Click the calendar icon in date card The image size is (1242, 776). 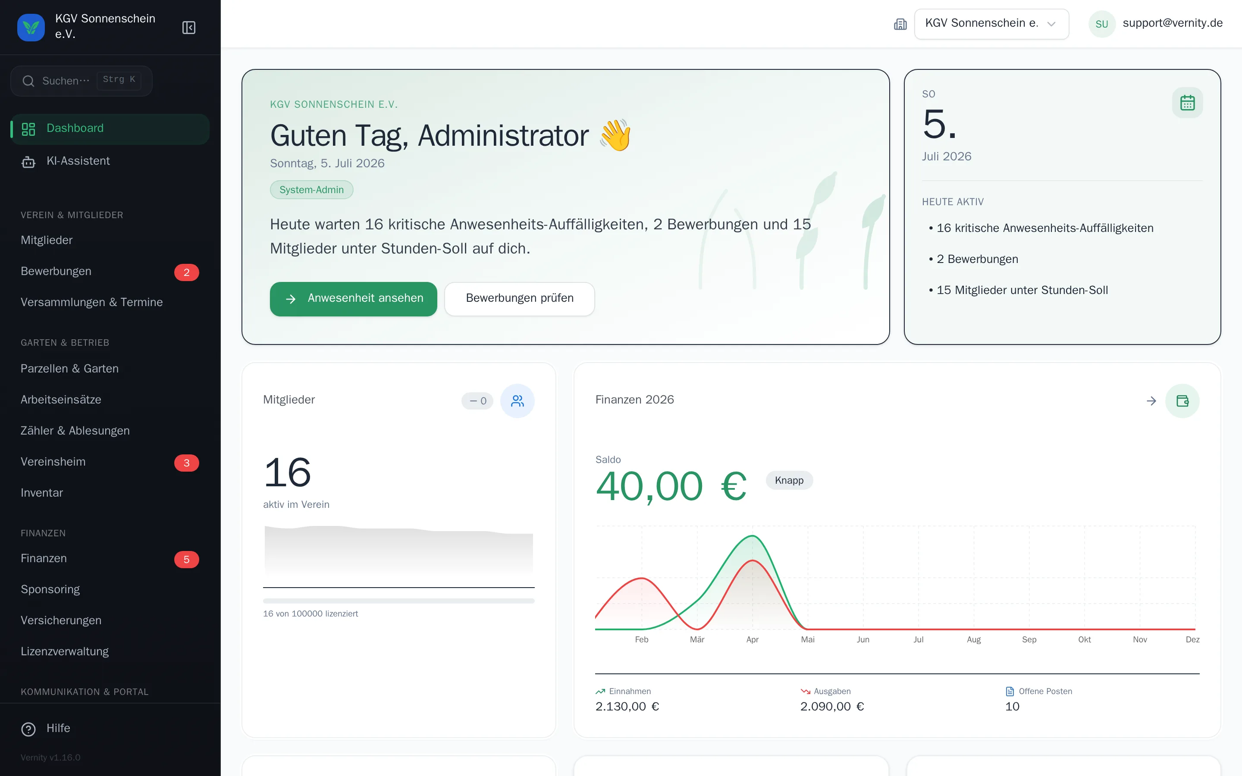pos(1187,103)
